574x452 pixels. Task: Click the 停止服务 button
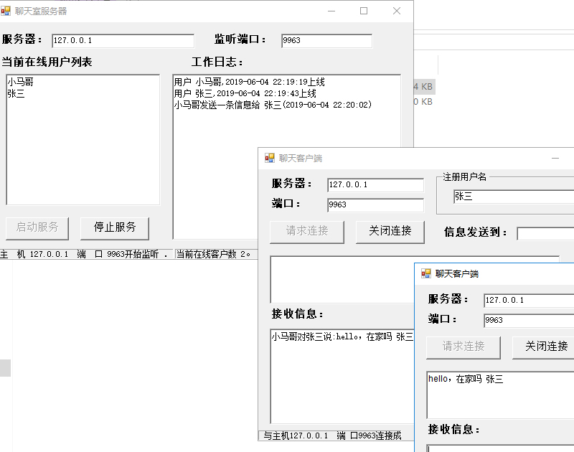[x=115, y=228]
